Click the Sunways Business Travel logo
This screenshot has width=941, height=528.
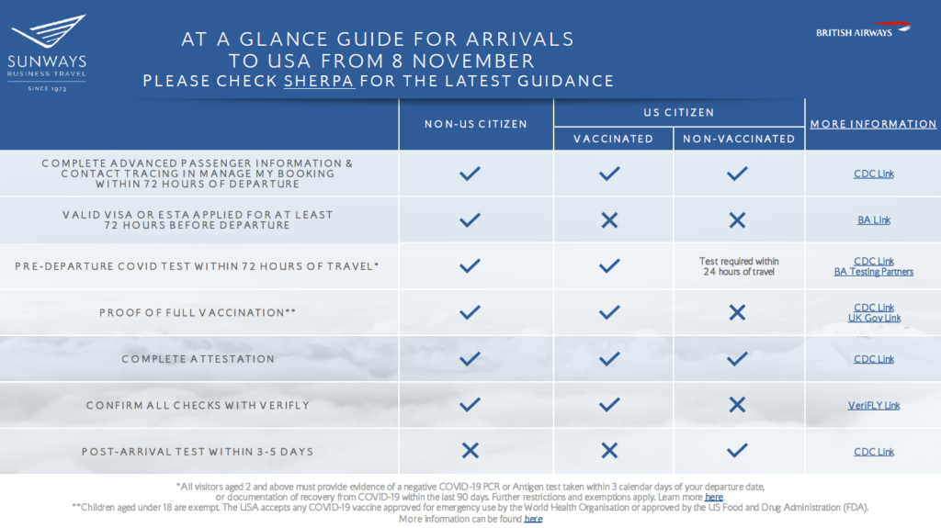tap(48, 52)
